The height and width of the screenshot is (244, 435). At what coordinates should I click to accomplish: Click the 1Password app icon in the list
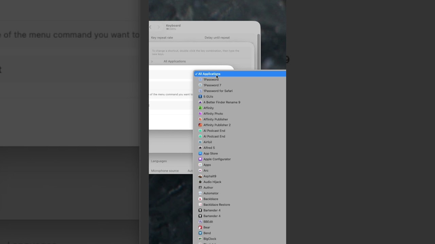[200, 80]
